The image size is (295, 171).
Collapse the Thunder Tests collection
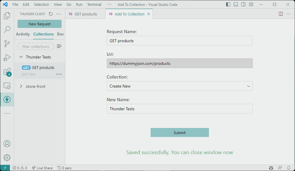point(21,57)
